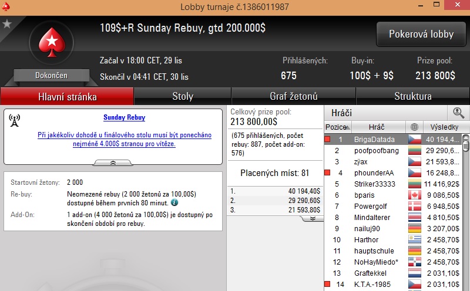Screen dimensions: 470x291
Task: Open the Stoly tab
Action: coord(183,96)
